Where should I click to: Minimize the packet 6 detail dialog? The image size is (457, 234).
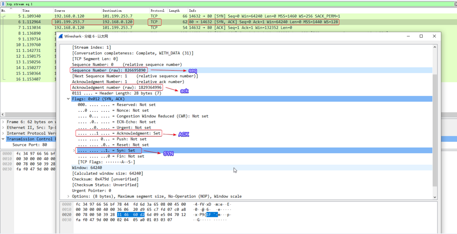tap(408, 36)
